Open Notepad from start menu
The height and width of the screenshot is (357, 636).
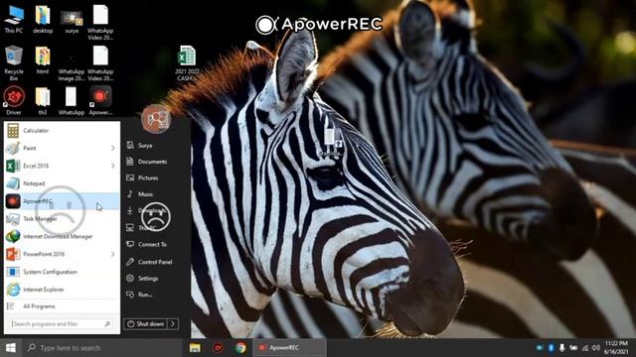[x=62, y=183]
